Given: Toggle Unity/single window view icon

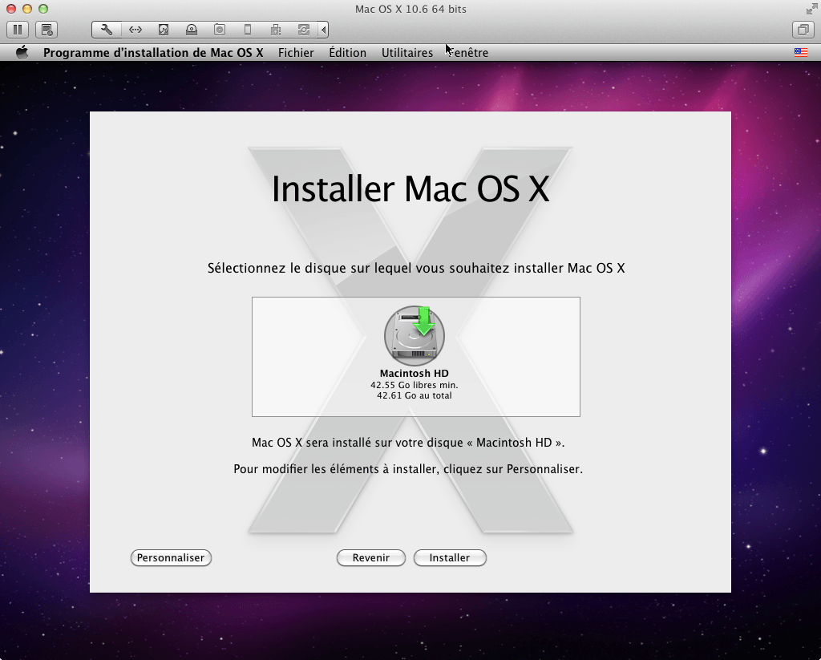Looking at the screenshot, I should click(803, 30).
